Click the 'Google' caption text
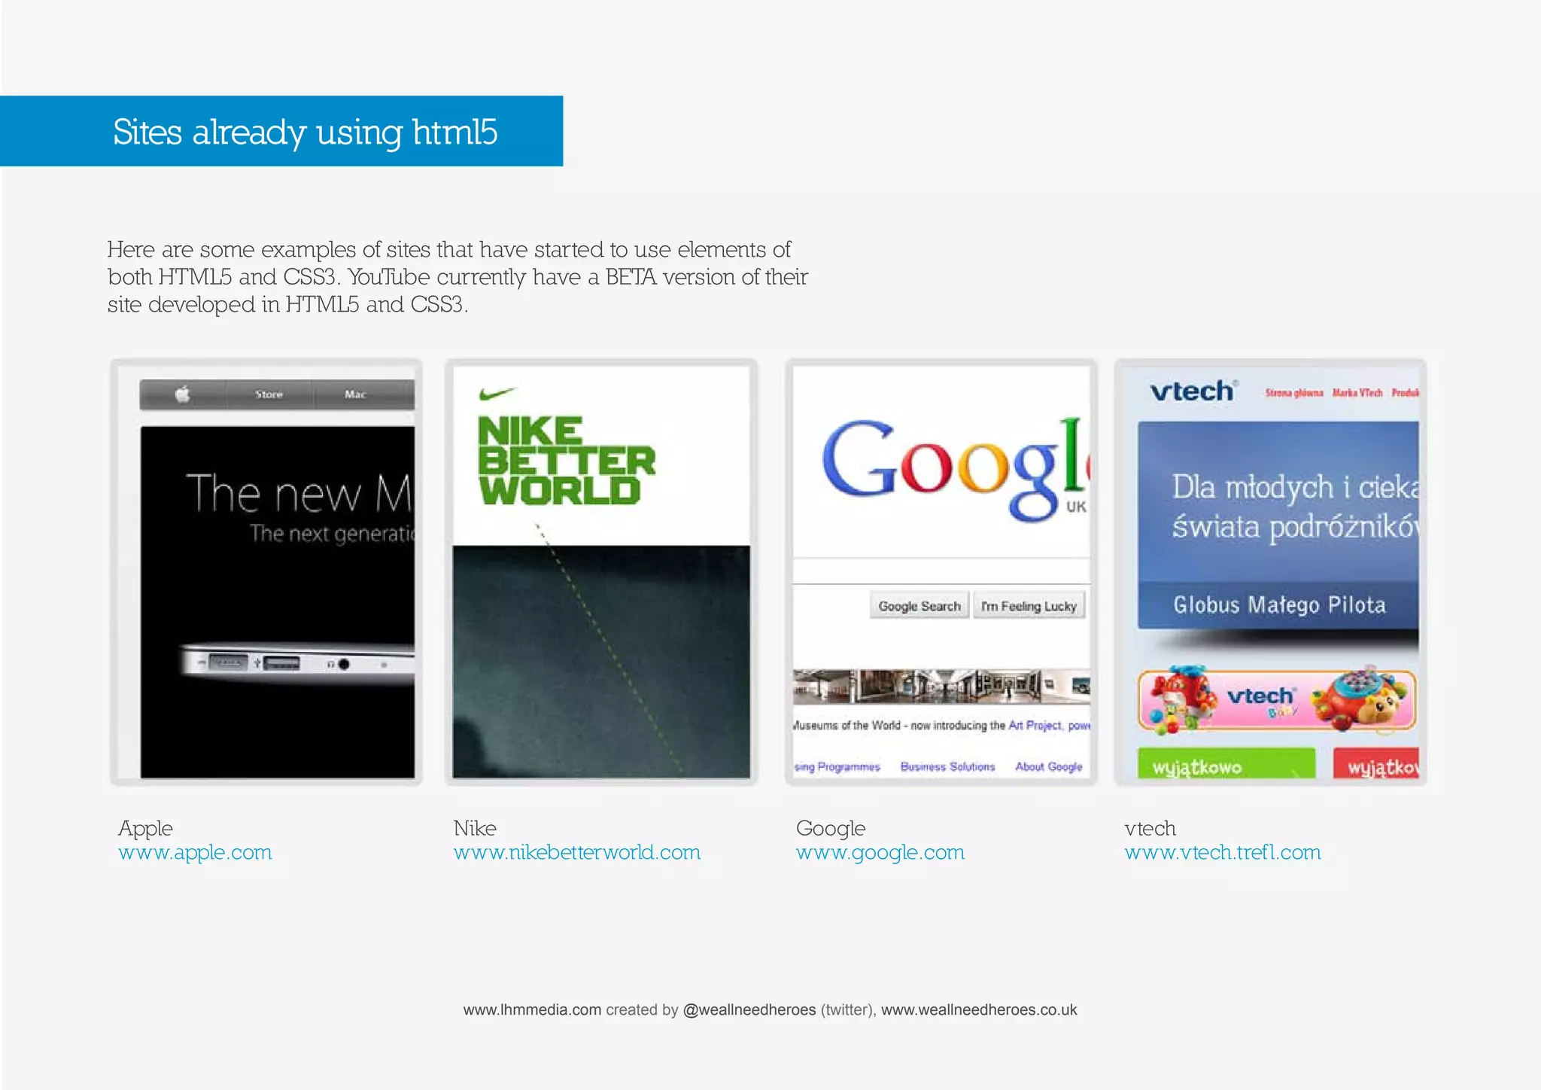The width and height of the screenshot is (1541, 1090). pos(831,828)
